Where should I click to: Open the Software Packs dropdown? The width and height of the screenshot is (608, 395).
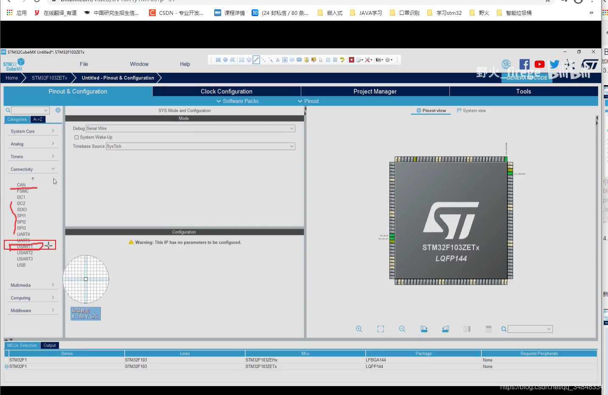[x=237, y=101]
